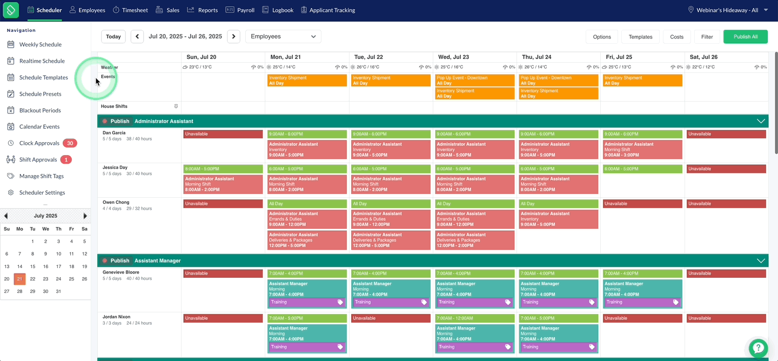This screenshot has height=361, width=778.
Task: Open Weekly Schedule link
Action: pos(41,44)
